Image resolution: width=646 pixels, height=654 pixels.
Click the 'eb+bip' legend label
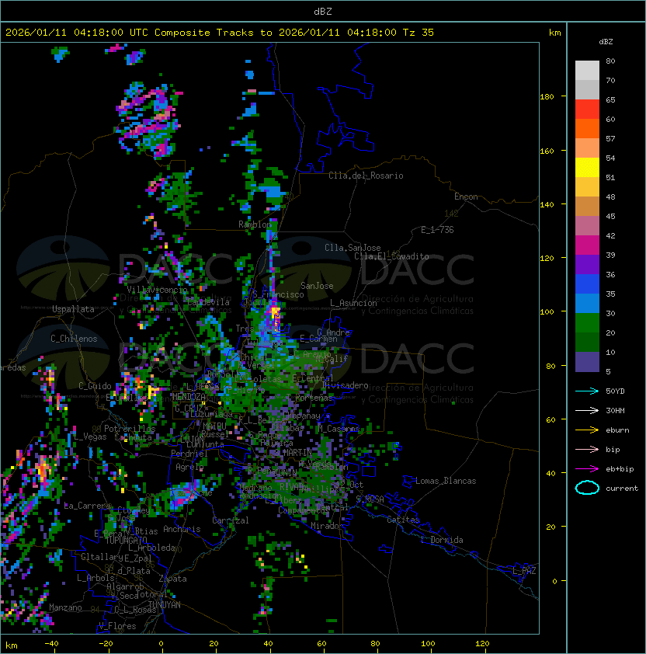[620, 469]
